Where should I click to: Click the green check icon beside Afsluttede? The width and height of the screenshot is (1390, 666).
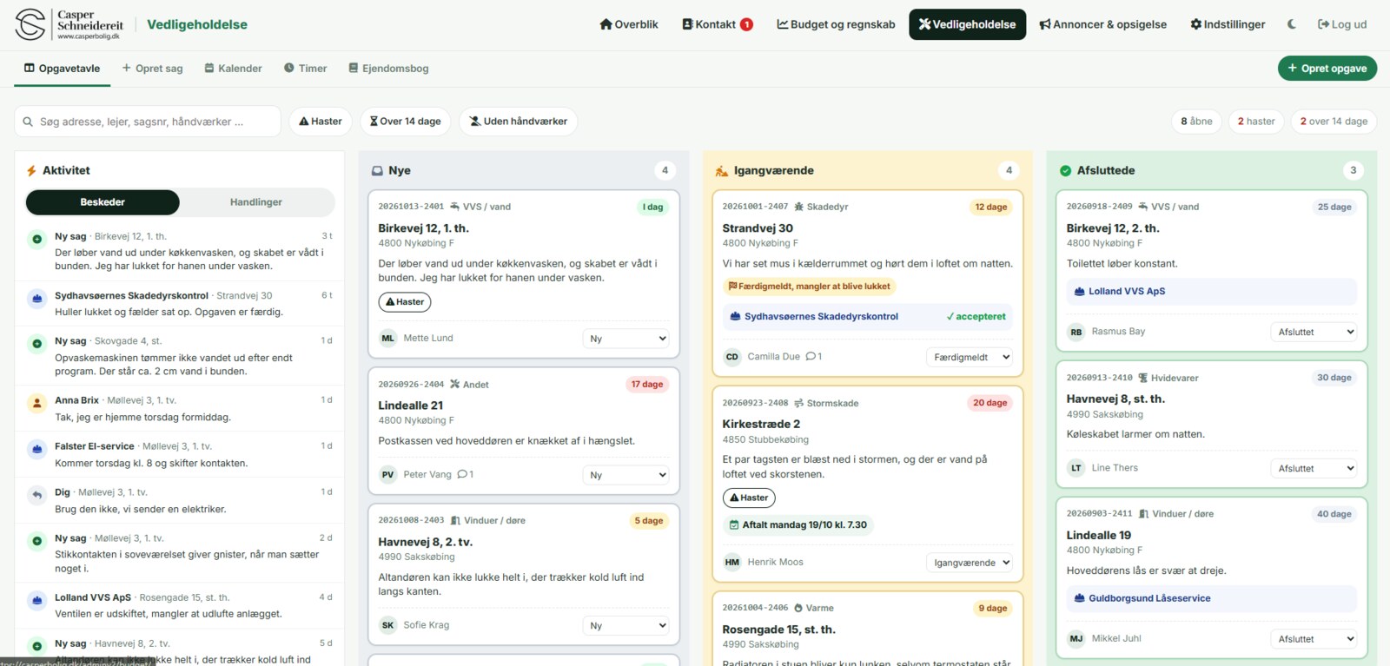click(x=1065, y=170)
